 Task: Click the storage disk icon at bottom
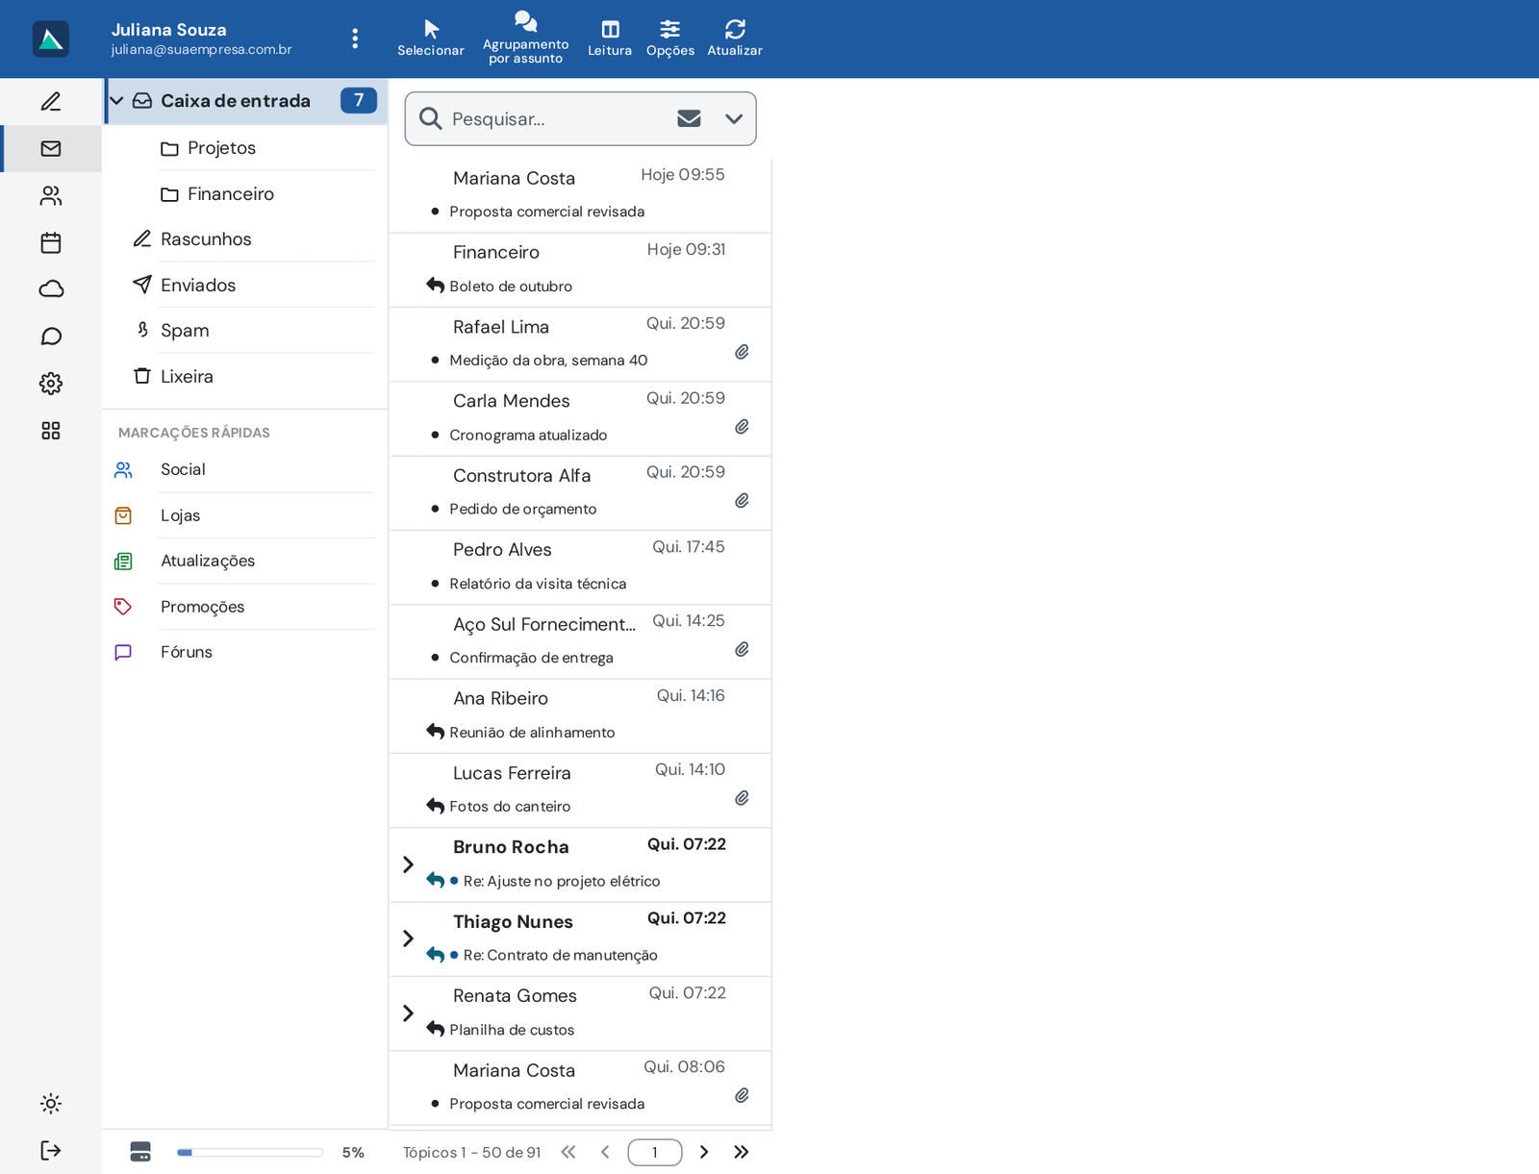(x=140, y=1152)
